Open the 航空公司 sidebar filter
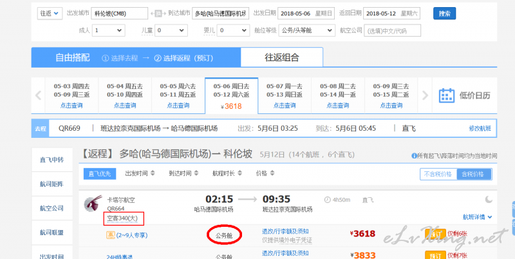The image size is (515, 259). tap(52, 208)
